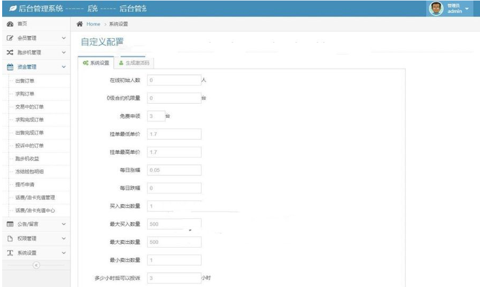Click the text icon beside 系统设置 in sidebar

tap(10, 253)
